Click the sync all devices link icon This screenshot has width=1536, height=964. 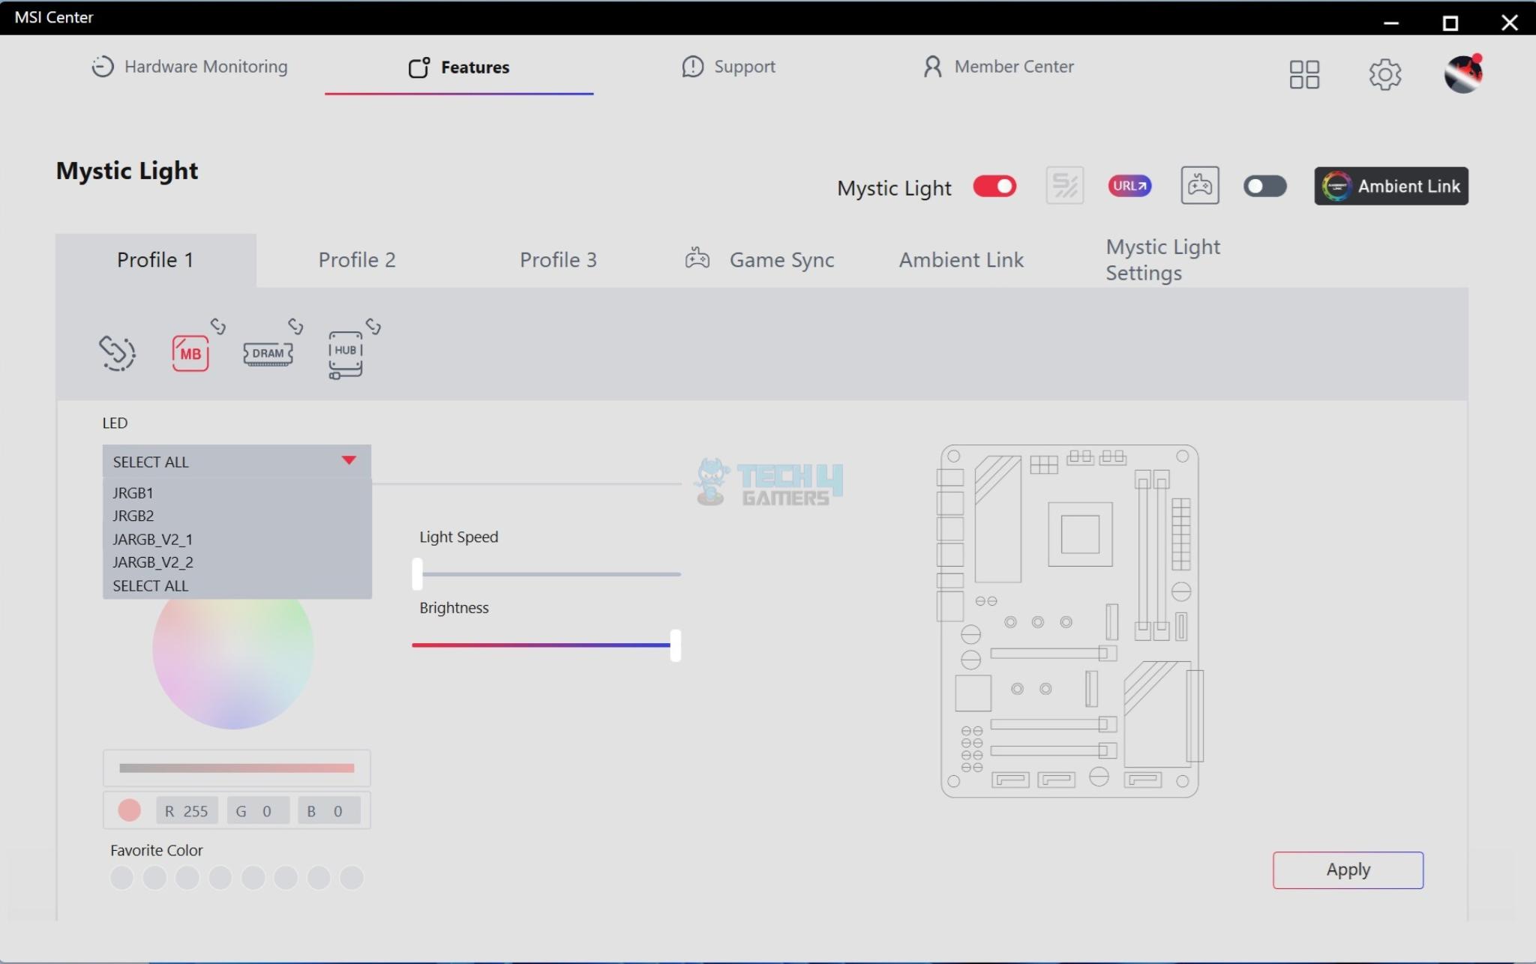(x=117, y=353)
